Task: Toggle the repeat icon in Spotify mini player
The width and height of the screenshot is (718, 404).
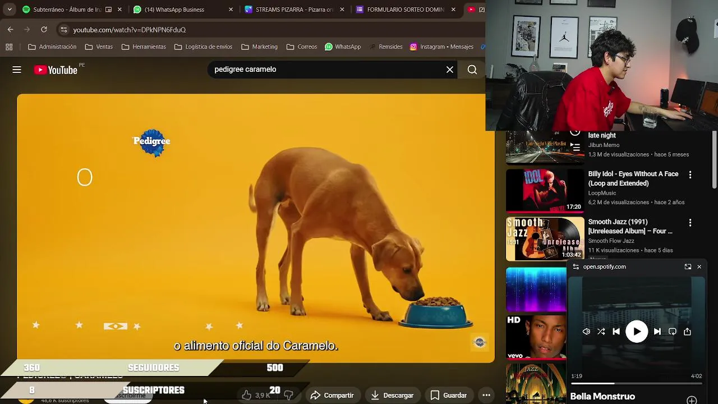Action: [673, 332]
